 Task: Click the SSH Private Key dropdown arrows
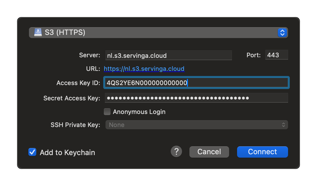(283, 125)
